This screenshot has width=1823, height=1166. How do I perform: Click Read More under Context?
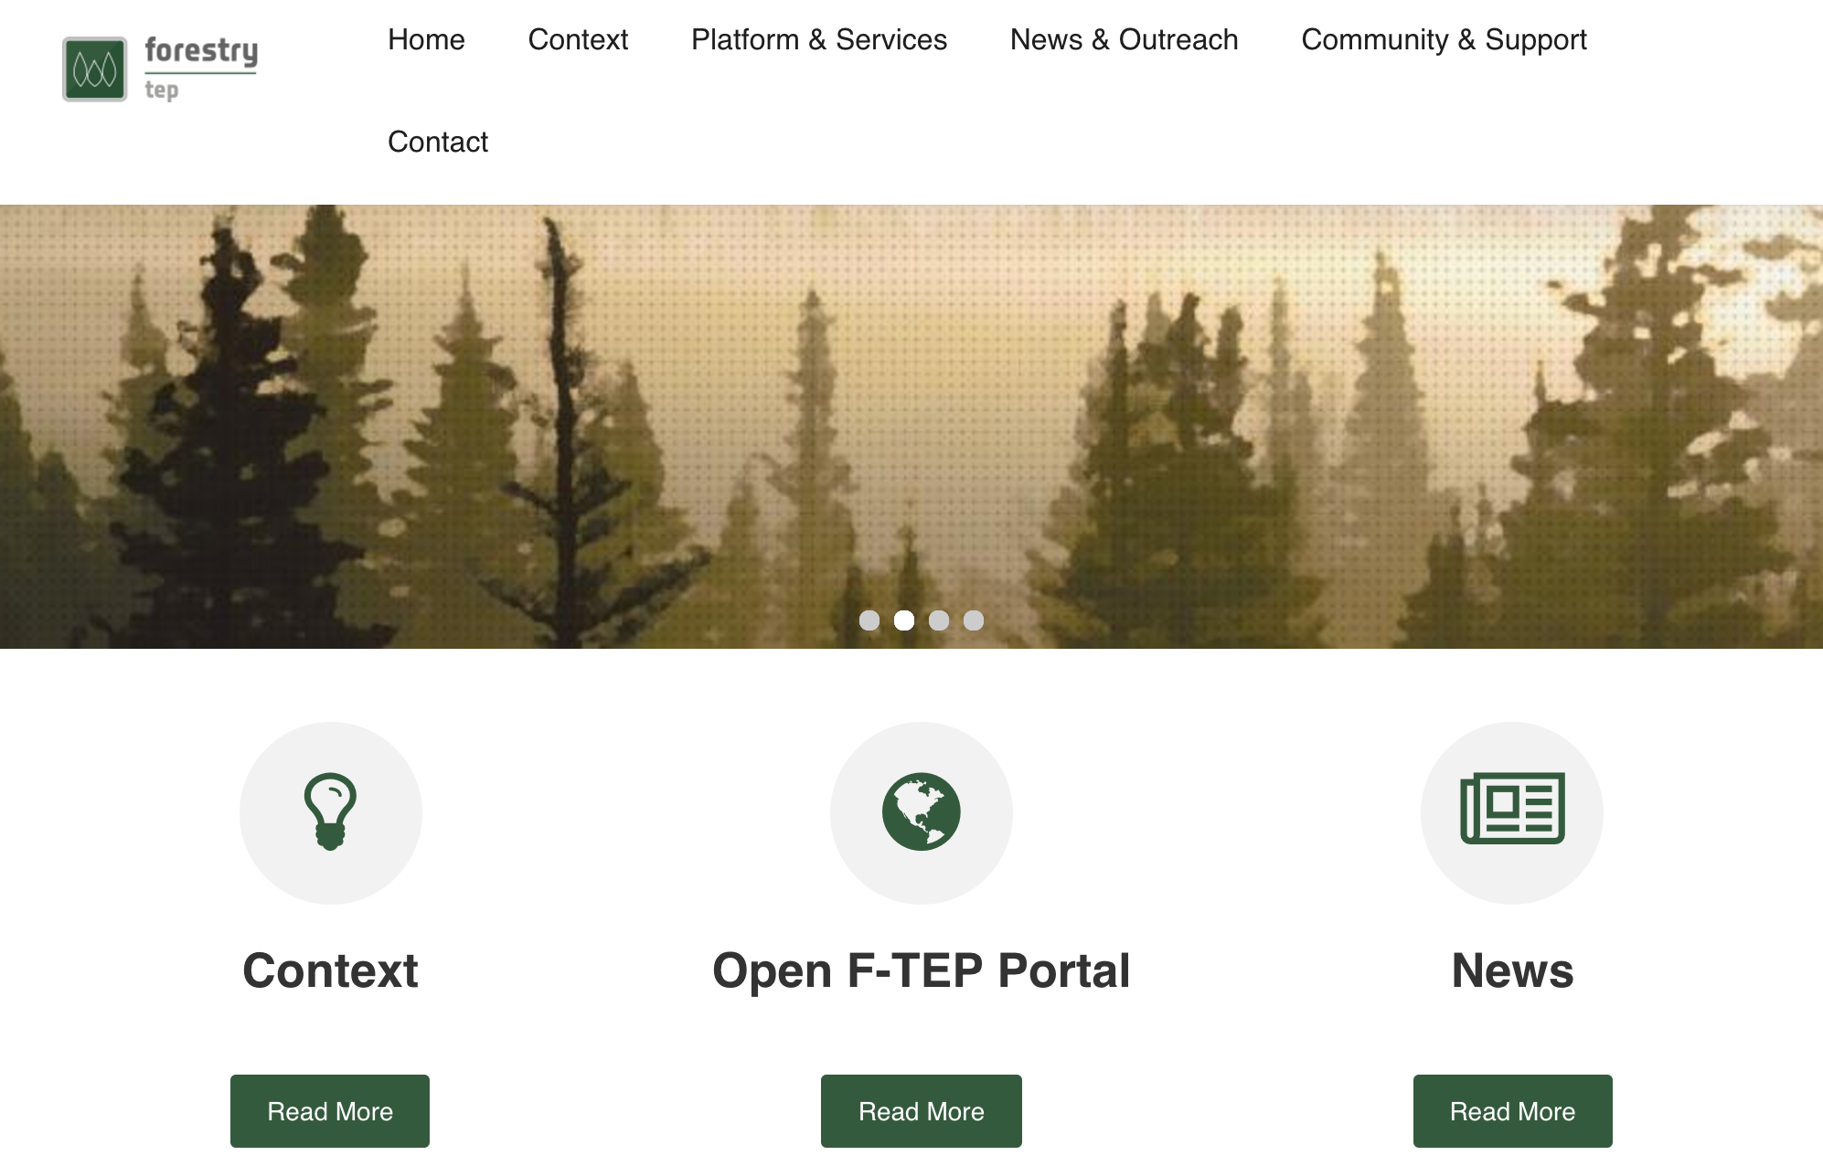click(x=330, y=1111)
